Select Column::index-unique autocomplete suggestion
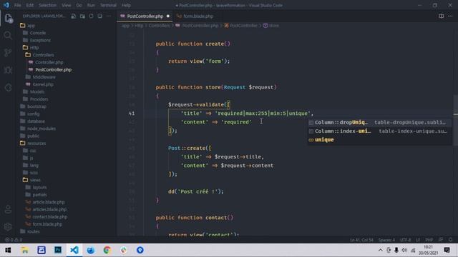The height and width of the screenshot is (257, 458). (380, 131)
